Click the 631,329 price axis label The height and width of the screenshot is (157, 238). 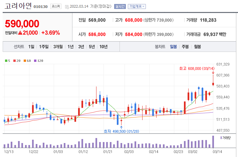tap(223, 64)
